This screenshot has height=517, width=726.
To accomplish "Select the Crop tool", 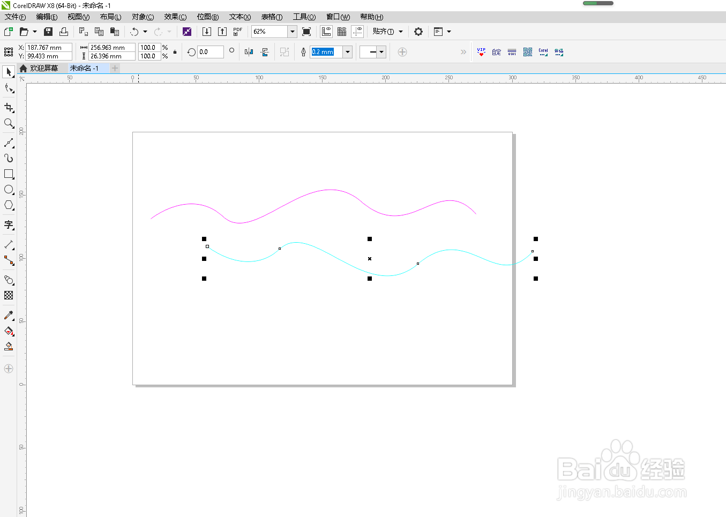I will click(x=9, y=108).
